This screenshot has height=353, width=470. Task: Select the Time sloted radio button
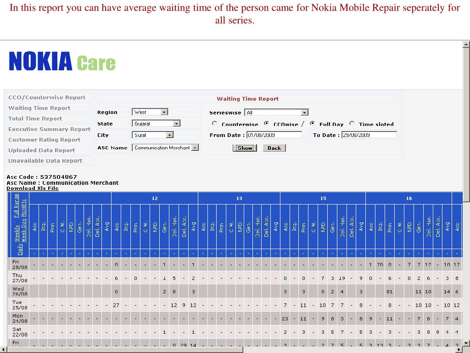(352, 123)
